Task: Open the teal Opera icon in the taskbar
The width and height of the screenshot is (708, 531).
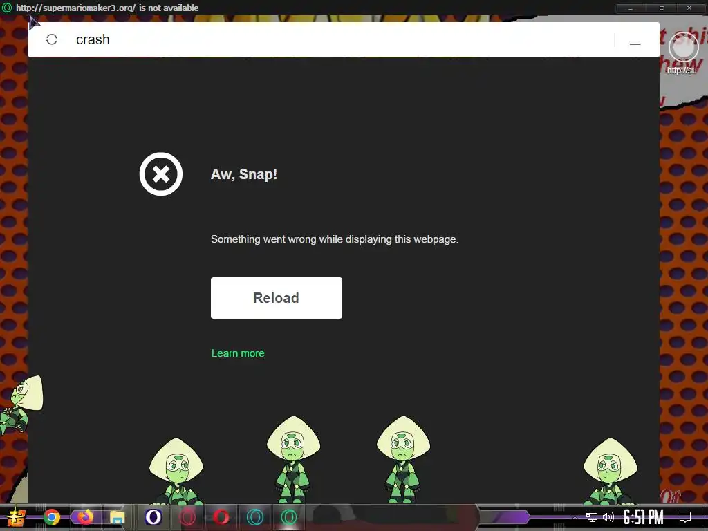Action: click(x=254, y=517)
